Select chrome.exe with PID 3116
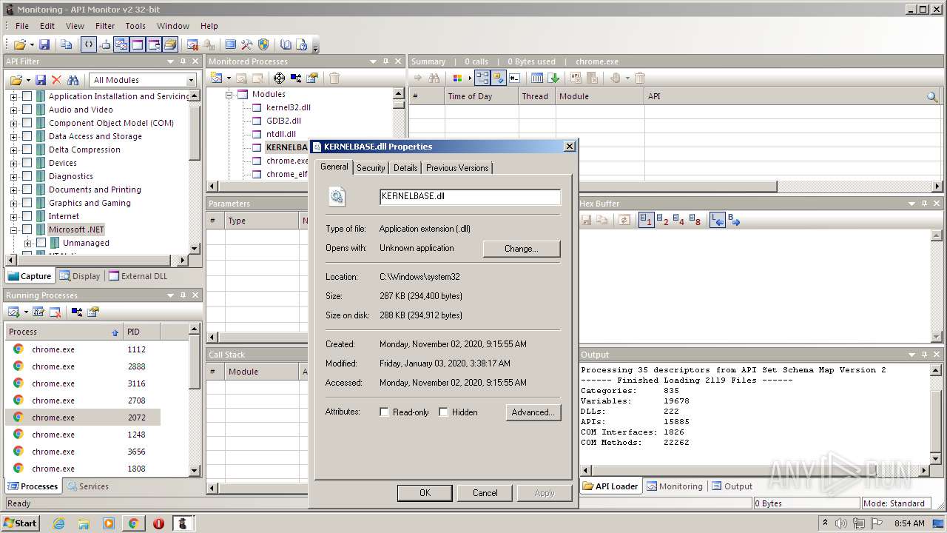Viewport: 947px width, 533px height. 83,383
